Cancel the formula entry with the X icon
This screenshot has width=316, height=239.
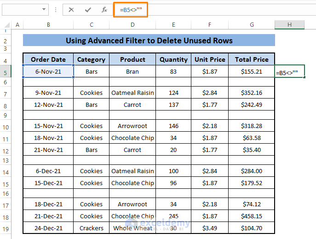(71, 10)
